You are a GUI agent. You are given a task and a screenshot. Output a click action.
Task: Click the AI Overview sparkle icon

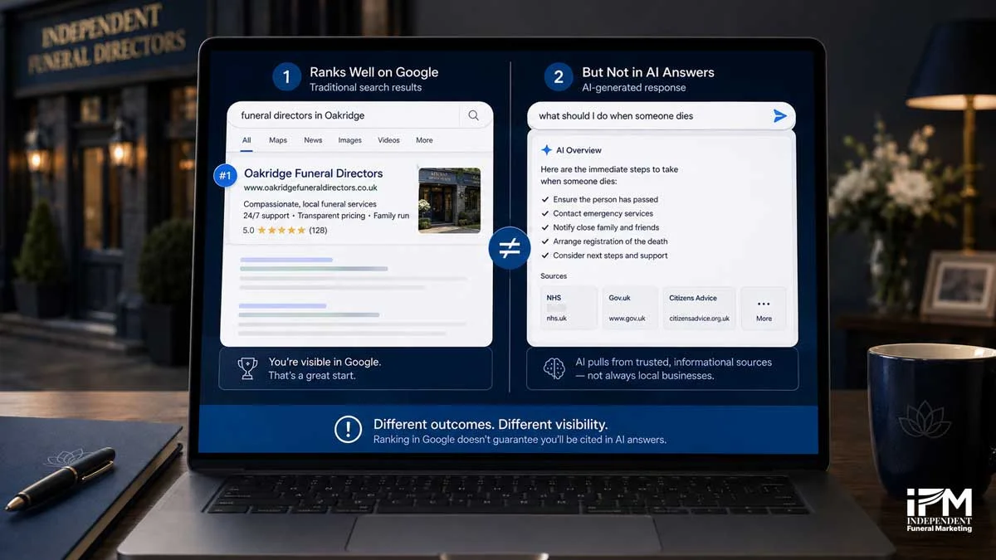tap(546, 150)
